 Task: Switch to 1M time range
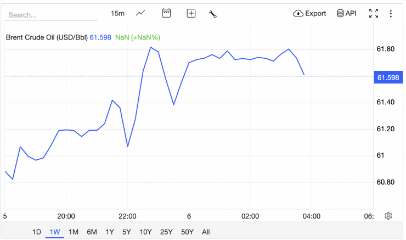74,232
